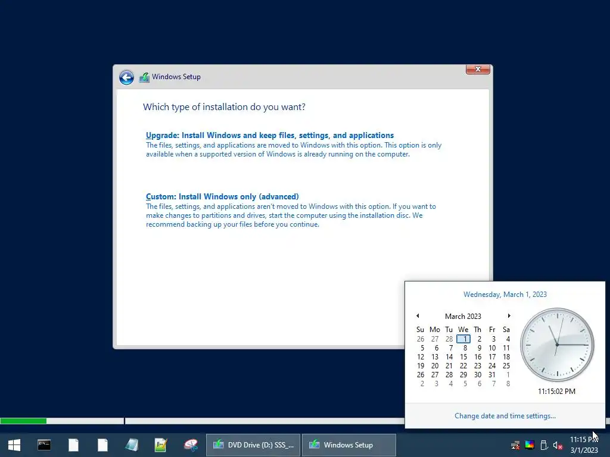This screenshot has height=457, width=610.
Task: Open the tilted blue notebook taskbar icon
Action: (x=132, y=445)
